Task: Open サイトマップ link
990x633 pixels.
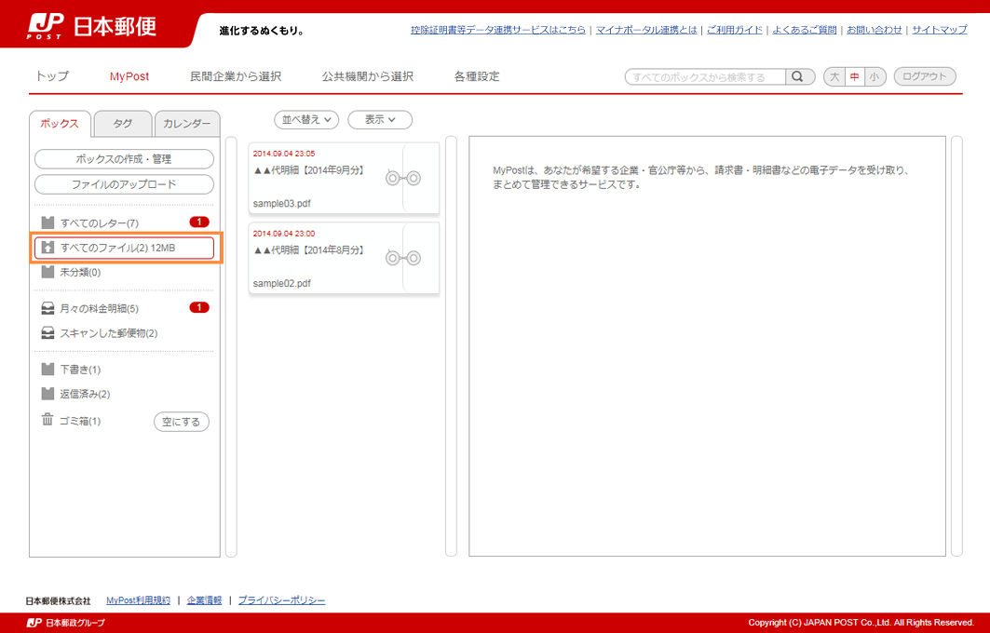Action: point(940,30)
